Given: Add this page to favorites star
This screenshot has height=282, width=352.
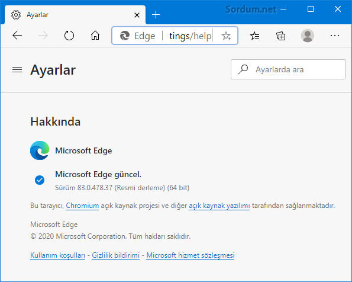Looking at the screenshot, I should tap(226, 36).
